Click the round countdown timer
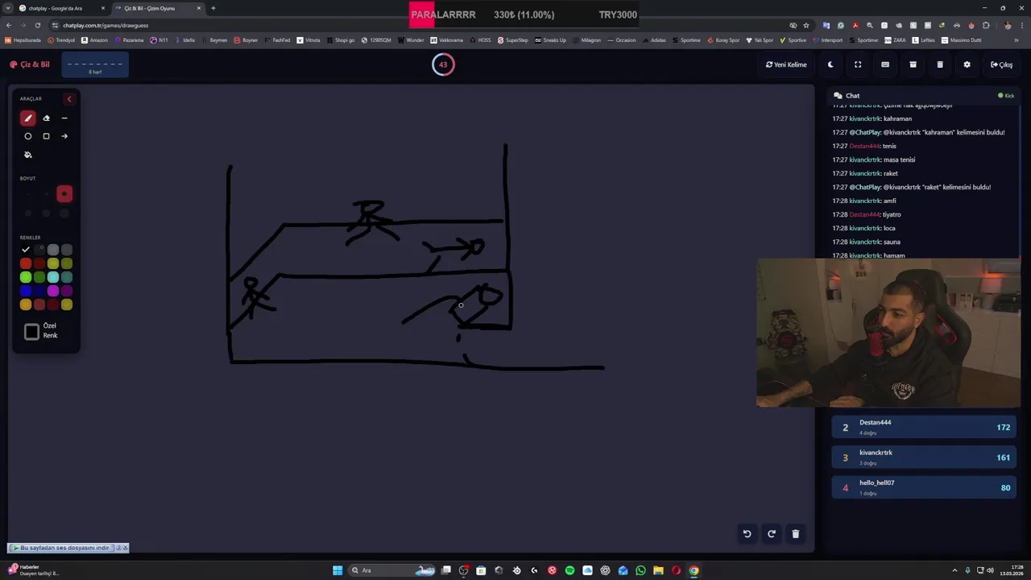Viewport: 1031px width, 580px height. click(x=443, y=64)
